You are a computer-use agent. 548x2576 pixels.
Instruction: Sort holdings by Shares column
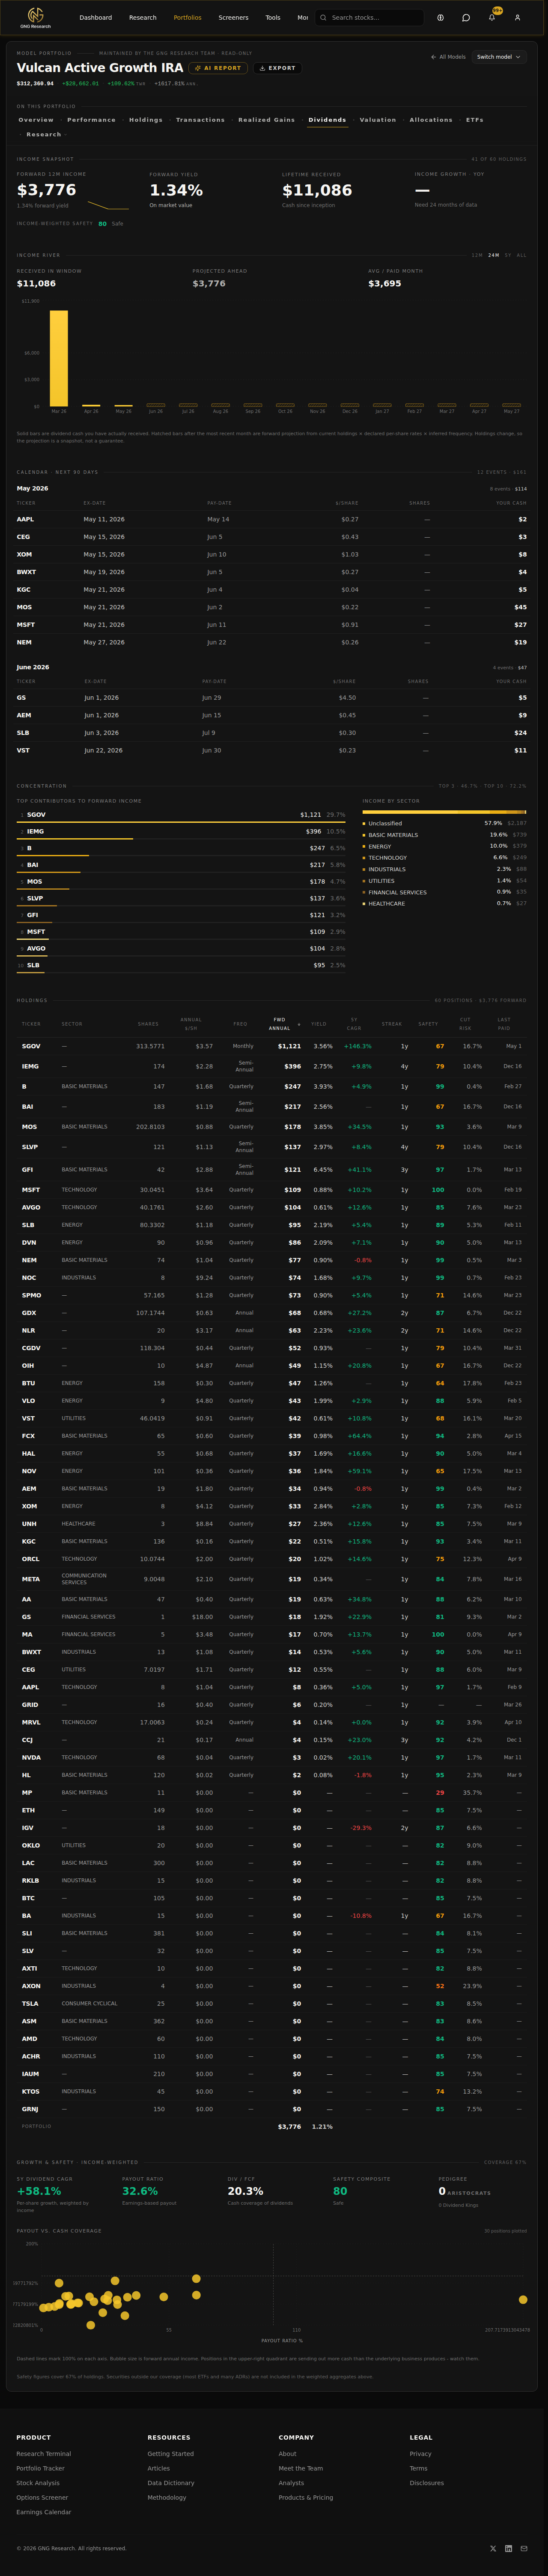point(148,1024)
